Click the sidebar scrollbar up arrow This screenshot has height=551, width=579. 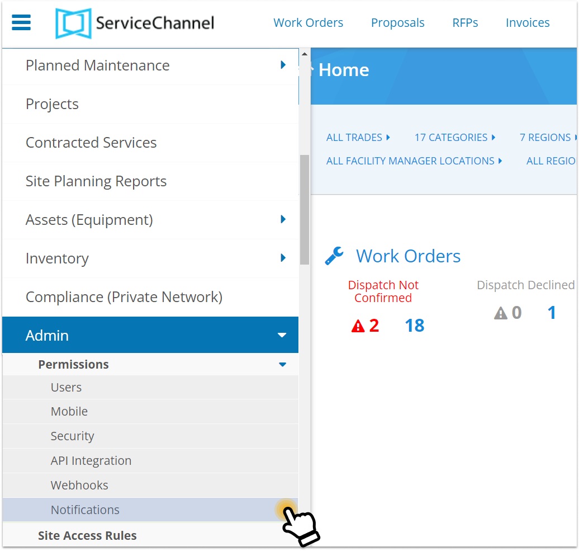[304, 54]
